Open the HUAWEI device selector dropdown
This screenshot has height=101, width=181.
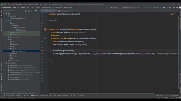point(128,8)
